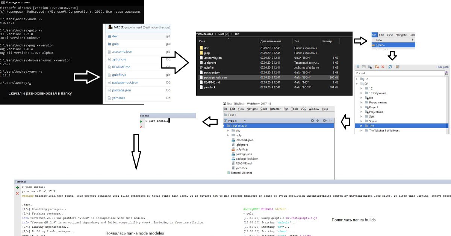Screen dimensions: 451x236
Task: Expand The Witcher 3 Wild Hunt folder
Action: (x=362, y=131)
